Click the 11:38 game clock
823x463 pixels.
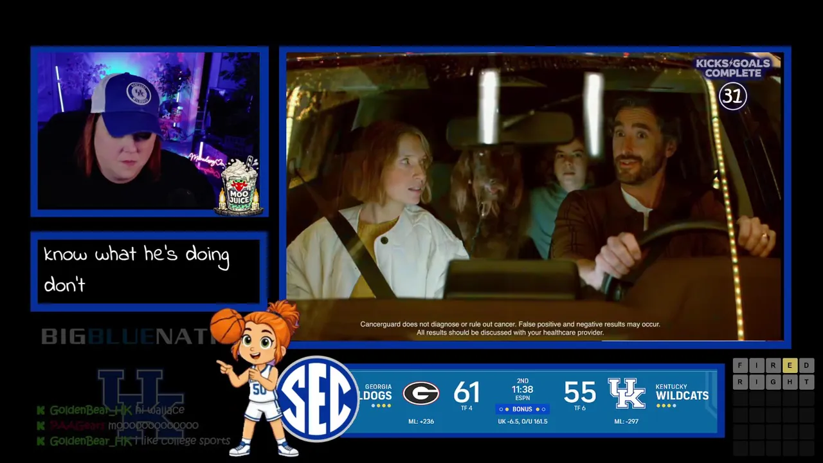pyautogui.click(x=522, y=389)
